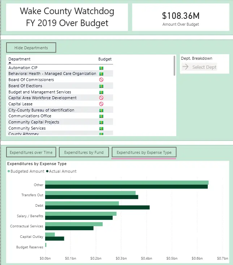Click the Hide Departments button
Screen dimensions: 233x265
point(31,48)
